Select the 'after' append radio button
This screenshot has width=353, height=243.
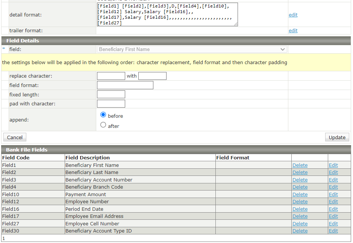point(103,125)
